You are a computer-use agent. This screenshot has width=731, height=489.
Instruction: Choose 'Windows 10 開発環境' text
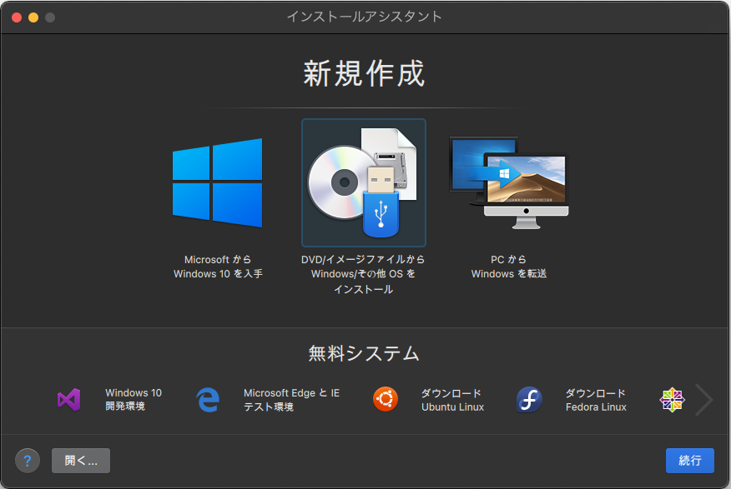[134, 400]
